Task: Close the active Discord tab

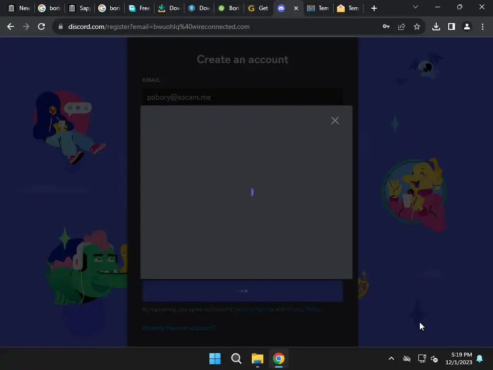Action: [x=296, y=9]
